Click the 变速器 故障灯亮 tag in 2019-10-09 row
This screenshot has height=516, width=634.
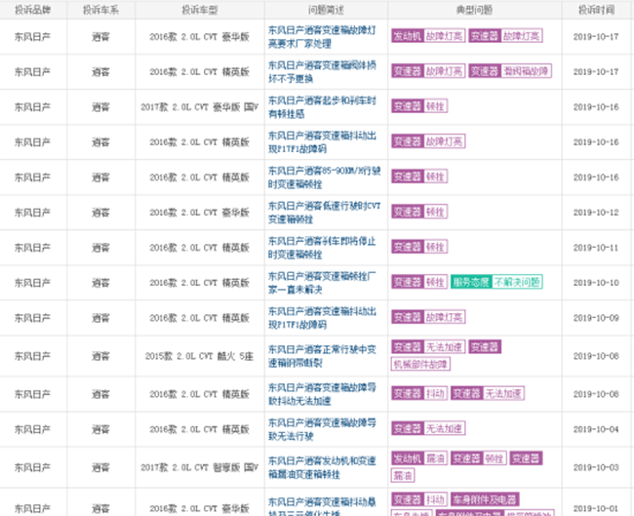click(428, 317)
